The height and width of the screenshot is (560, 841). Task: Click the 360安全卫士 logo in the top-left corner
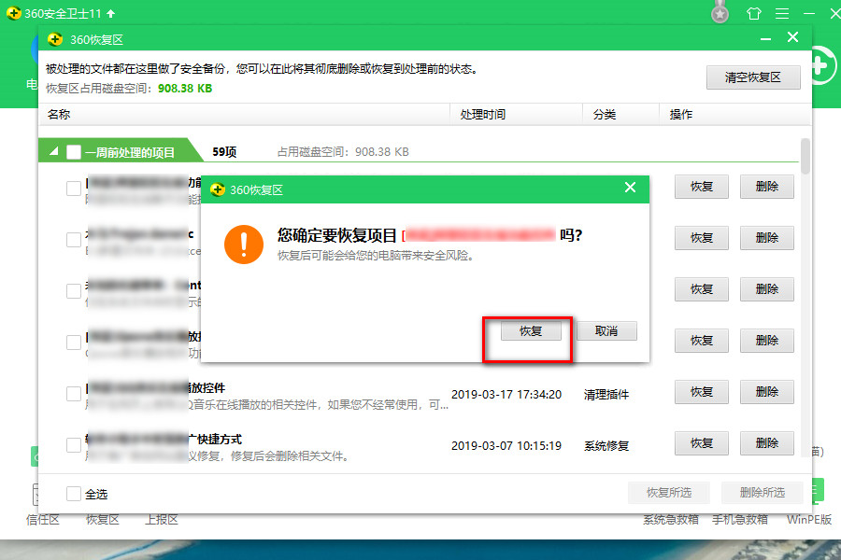pos(14,13)
